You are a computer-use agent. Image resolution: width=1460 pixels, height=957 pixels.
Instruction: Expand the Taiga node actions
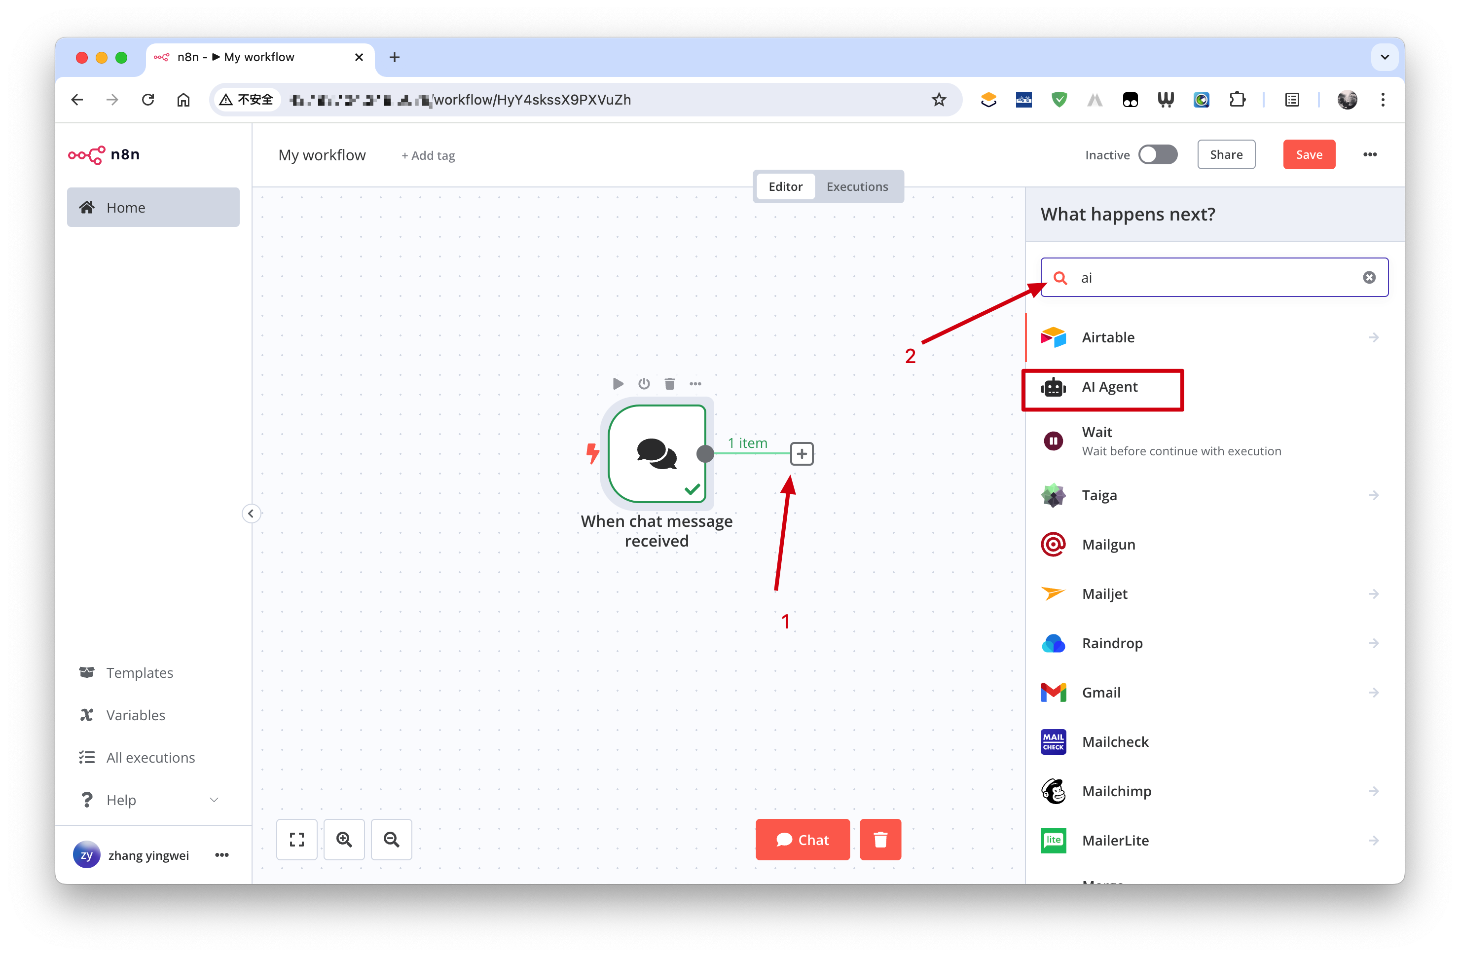click(x=1373, y=495)
